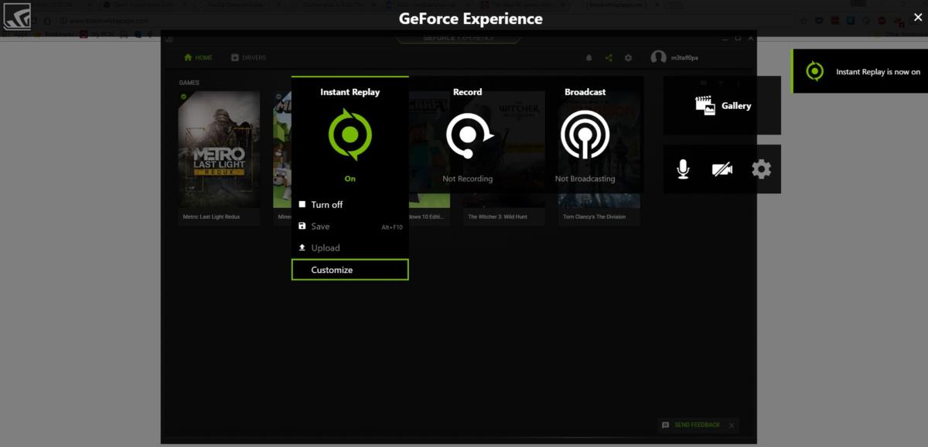Click the 'GAMES' section heading
Screen dimensions: 928x447
189,82
